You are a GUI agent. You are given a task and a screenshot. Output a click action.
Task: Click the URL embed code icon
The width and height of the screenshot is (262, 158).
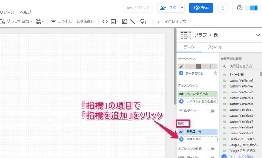[105, 21]
